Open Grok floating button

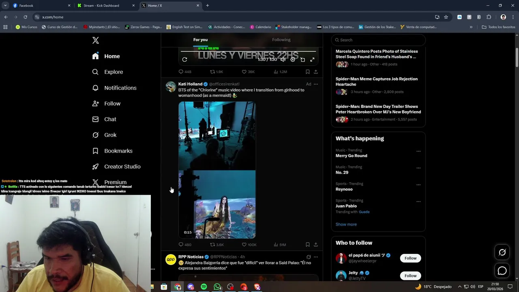tap(502, 252)
